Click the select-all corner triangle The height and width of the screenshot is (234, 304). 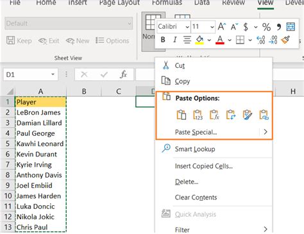10,92
